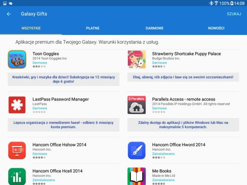Viewport: 247px width, 185px height.
Task: Tap Darmowe price under Toon Goggles
Action: tap(40, 63)
